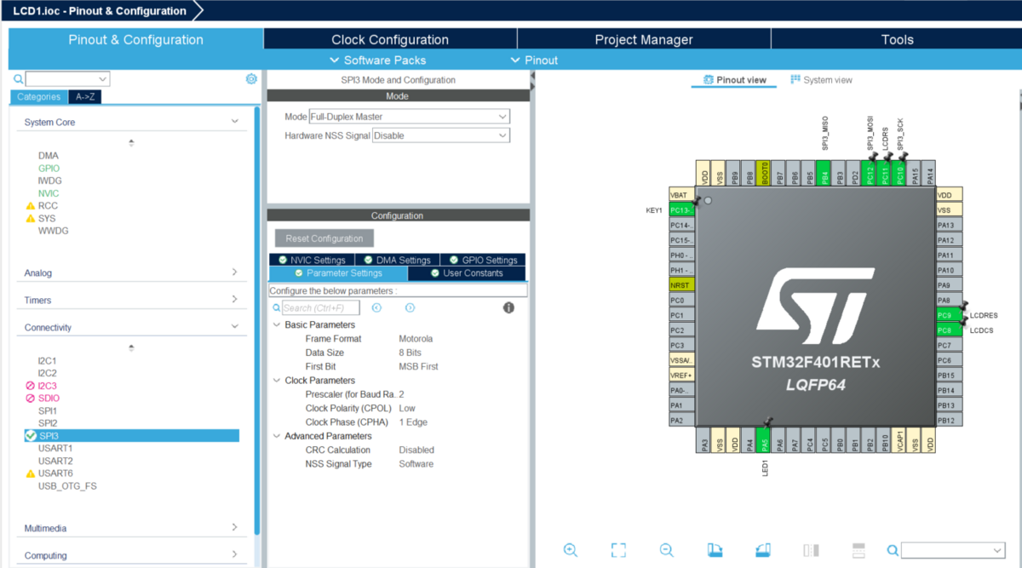This screenshot has height=568, width=1022.
Task: Click the ST logo on the chip
Action: [x=816, y=306]
